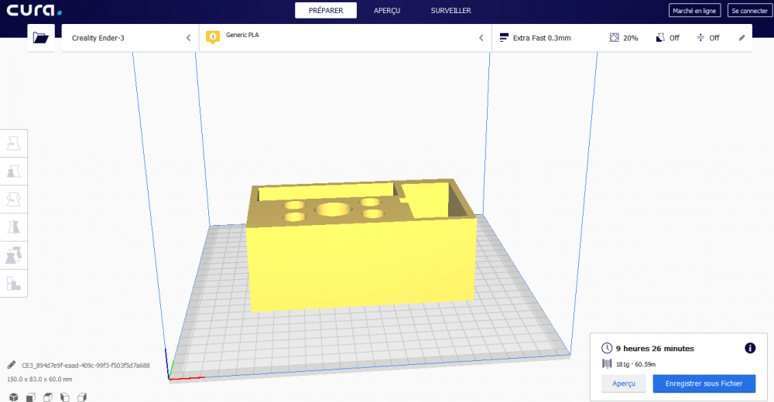Open adhesion setting showing Off
The height and width of the screenshot is (402, 774).
click(x=707, y=37)
